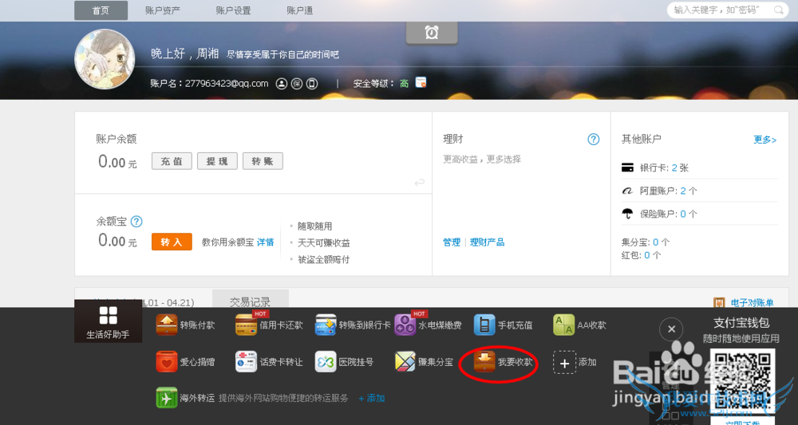Click the 充值 recharge button
The width and height of the screenshot is (798, 425).
click(172, 161)
